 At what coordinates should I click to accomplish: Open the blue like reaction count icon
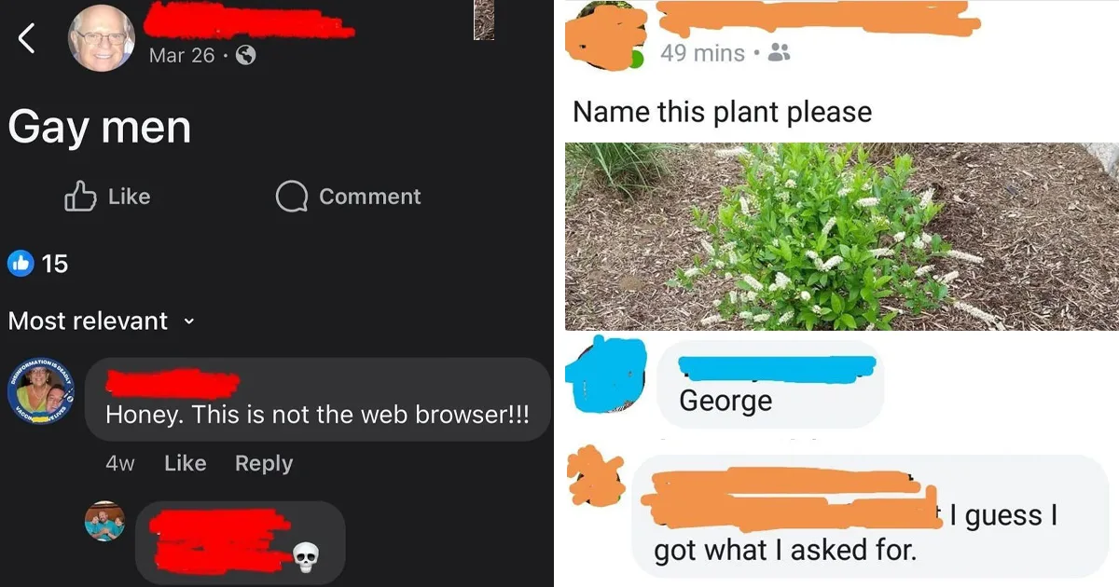tap(20, 264)
